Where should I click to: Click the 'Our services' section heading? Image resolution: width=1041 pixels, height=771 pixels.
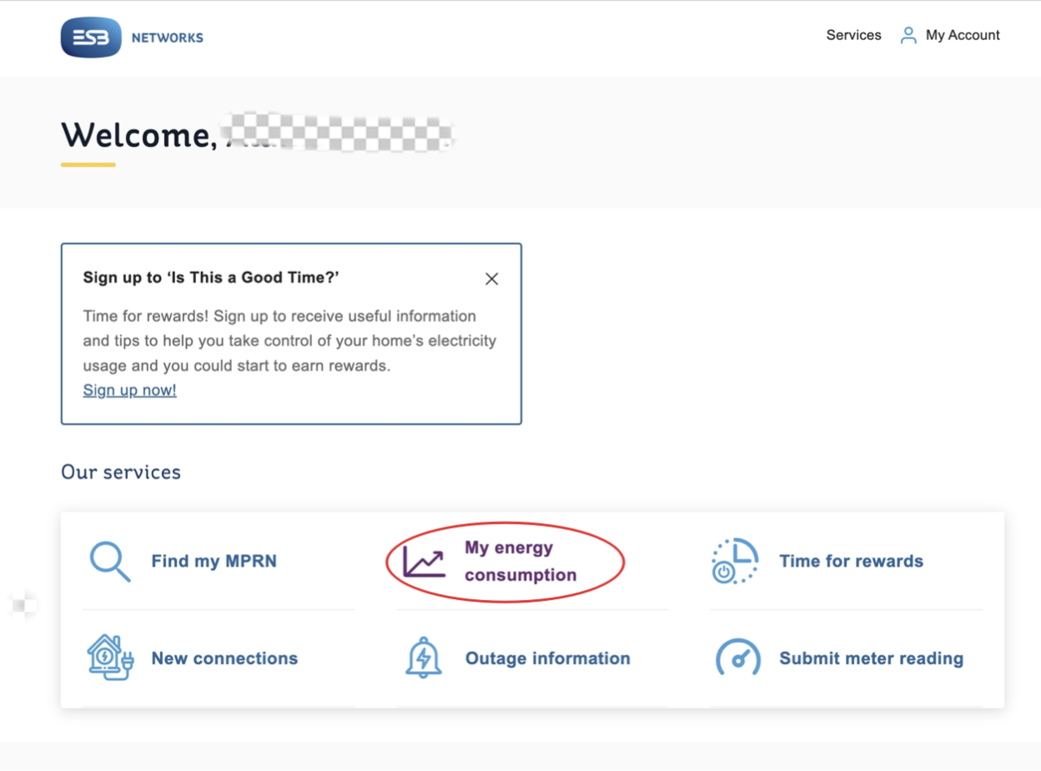121,472
